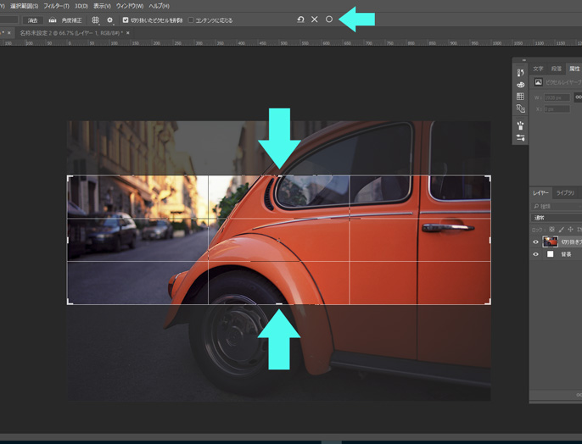
Task: Click the top-middle crop handle
Action: tap(279, 175)
